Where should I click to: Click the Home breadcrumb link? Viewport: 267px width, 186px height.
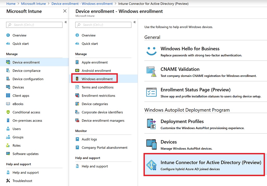coord(11,4)
